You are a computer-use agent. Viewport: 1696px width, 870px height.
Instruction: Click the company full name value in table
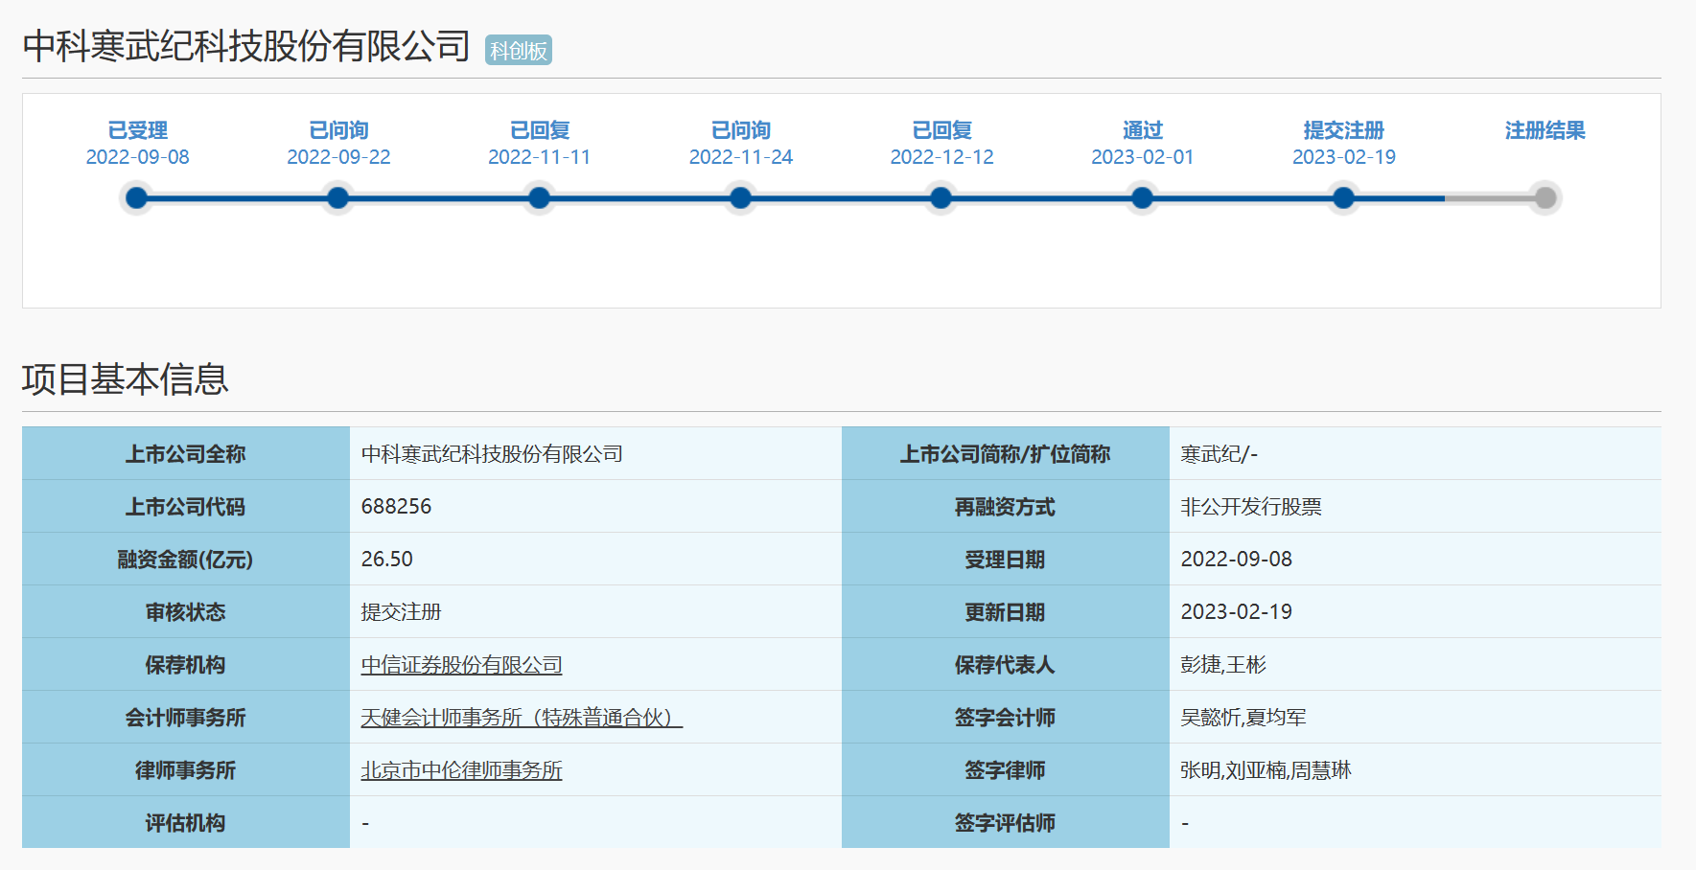click(x=492, y=454)
